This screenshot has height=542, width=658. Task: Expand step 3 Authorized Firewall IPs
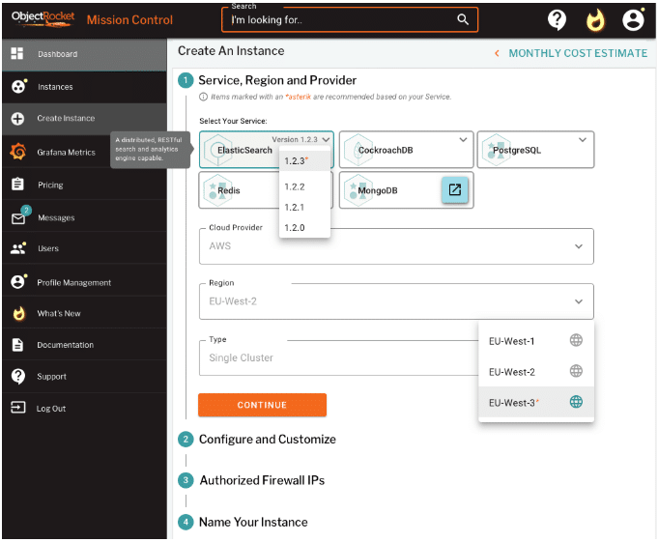pyautogui.click(x=251, y=480)
